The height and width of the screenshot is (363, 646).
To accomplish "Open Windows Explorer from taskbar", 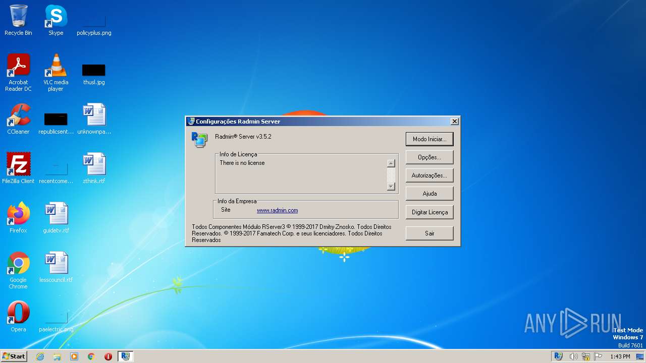I will tap(57, 356).
